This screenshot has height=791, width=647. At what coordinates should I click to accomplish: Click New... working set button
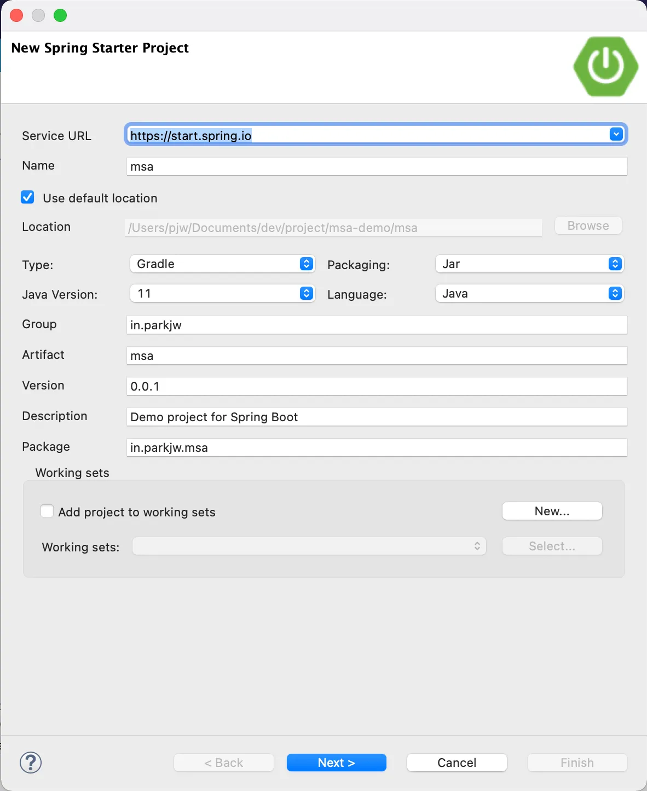(552, 511)
